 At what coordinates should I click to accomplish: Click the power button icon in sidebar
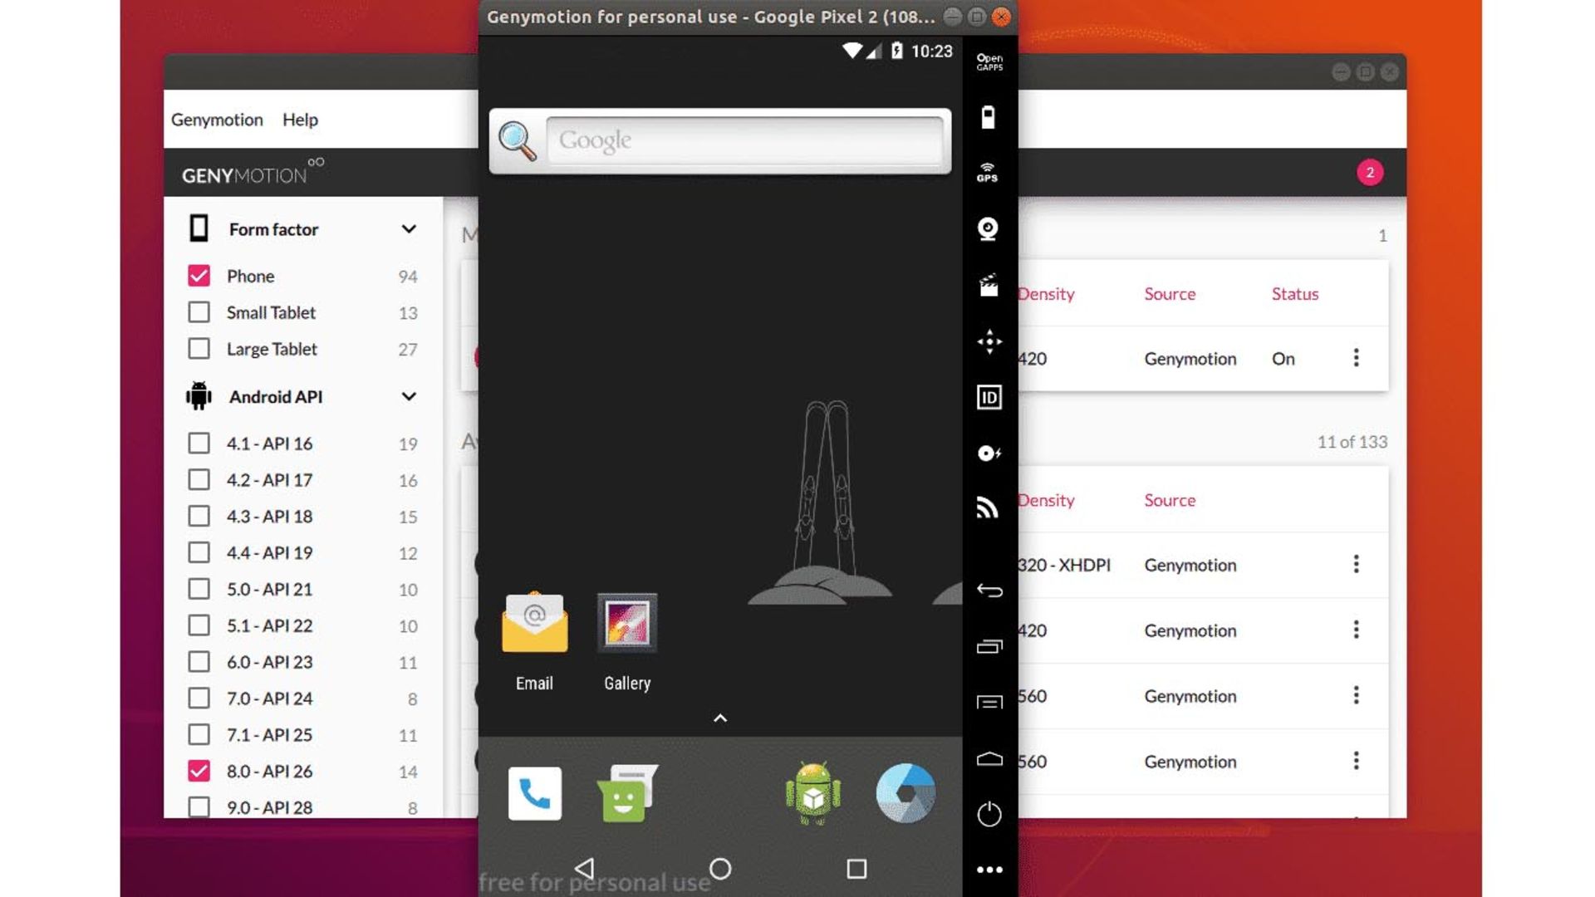[986, 814]
